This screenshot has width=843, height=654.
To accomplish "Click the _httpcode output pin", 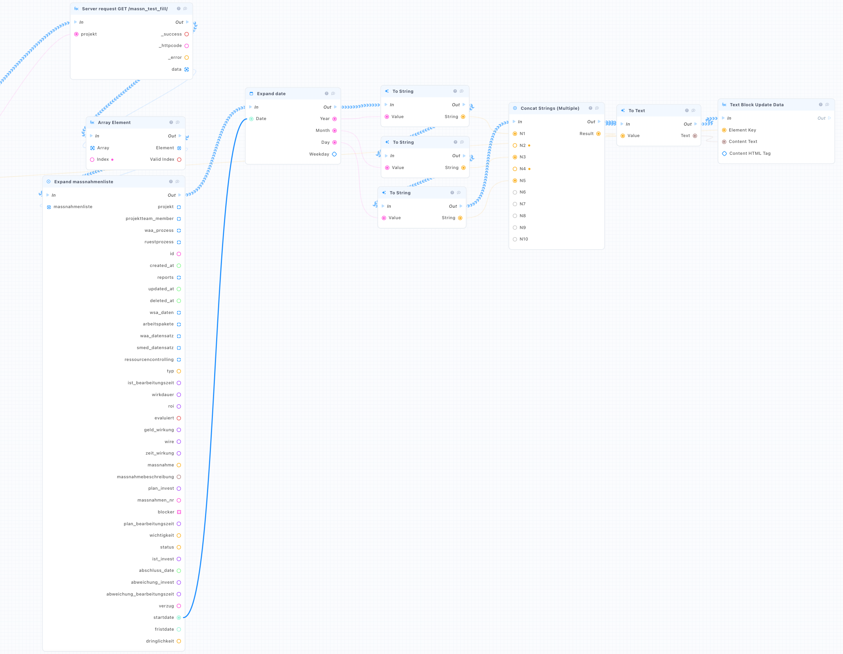I will coord(186,46).
